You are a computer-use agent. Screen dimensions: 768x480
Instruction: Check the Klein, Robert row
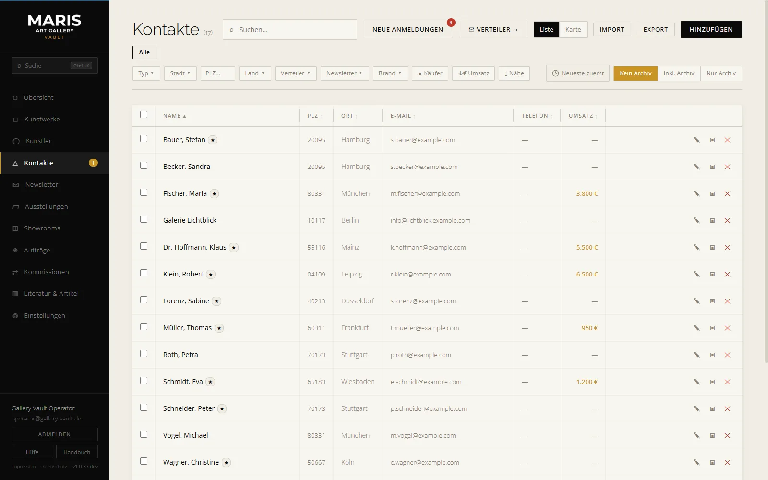(x=144, y=273)
